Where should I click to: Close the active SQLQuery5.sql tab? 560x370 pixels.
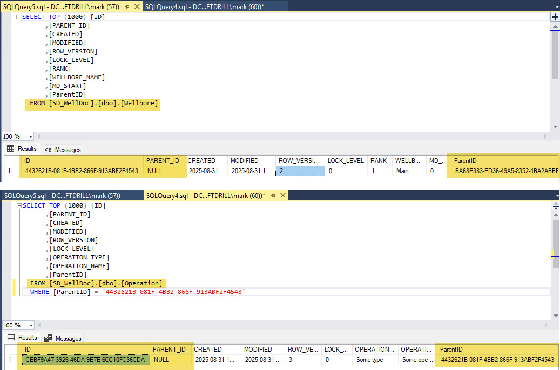[x=137, y=6]
